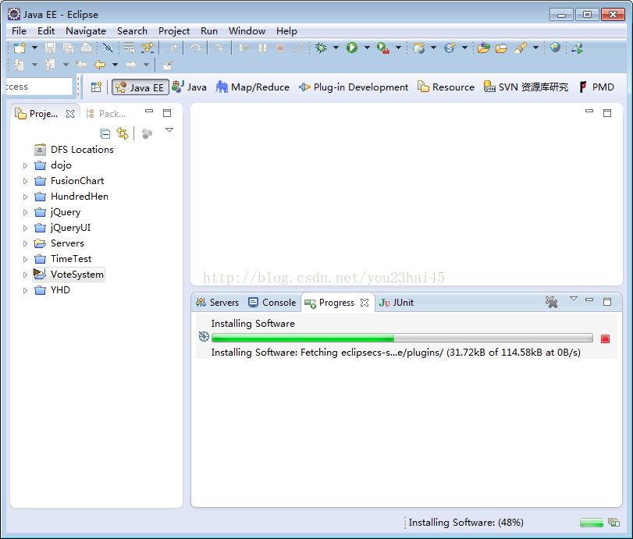Click the Installing Software progress bar
The width and height of the screenshot is (633, 539).
pyautogui.click(x=402, y=338)
